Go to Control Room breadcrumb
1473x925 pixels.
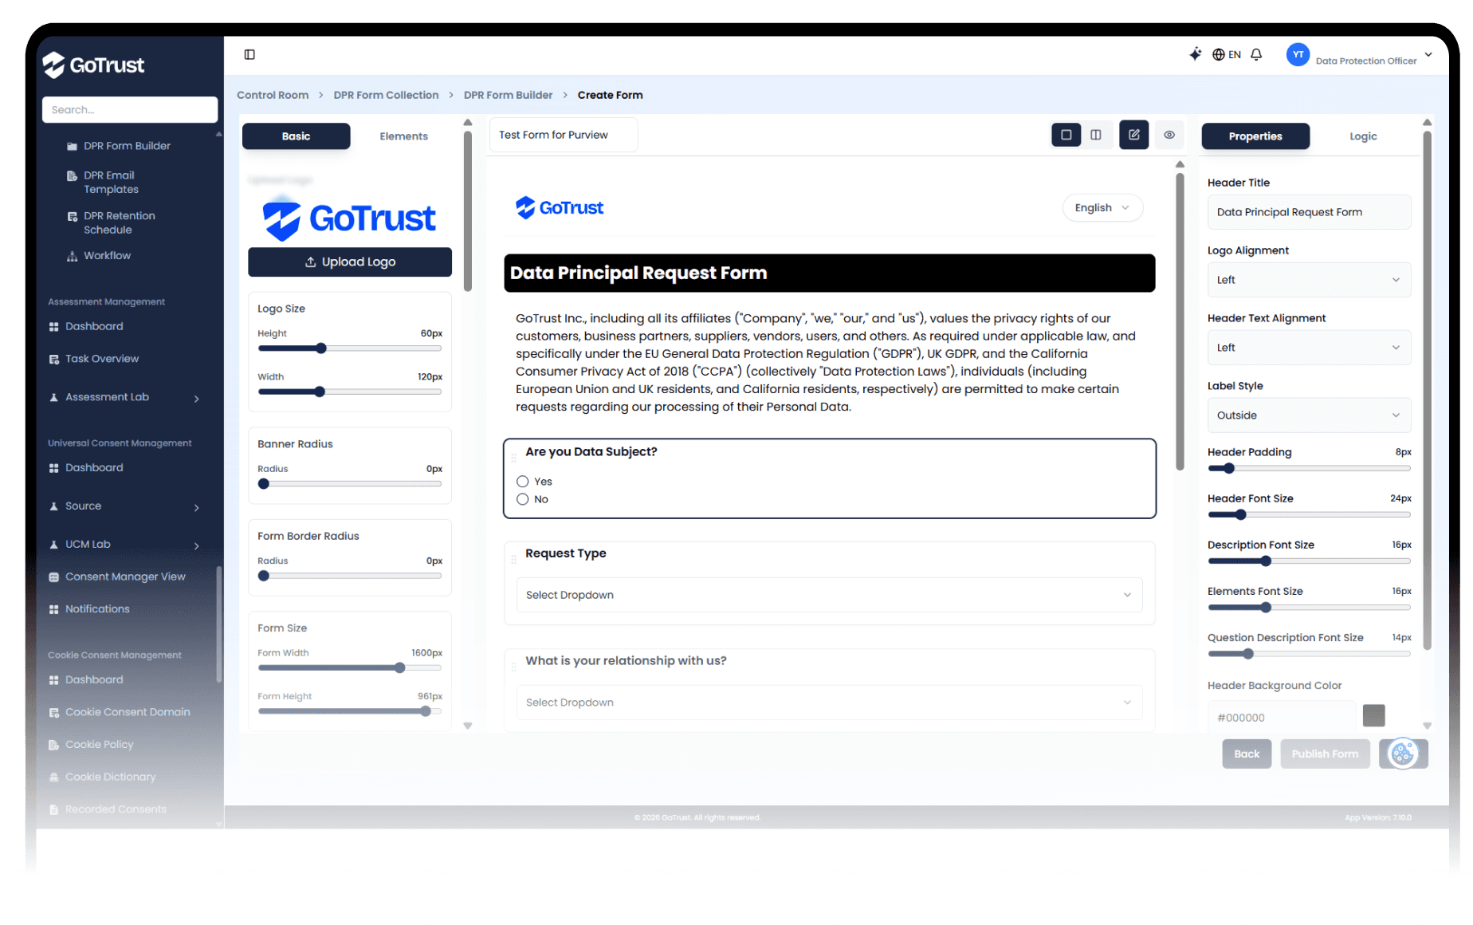point(273,95)
